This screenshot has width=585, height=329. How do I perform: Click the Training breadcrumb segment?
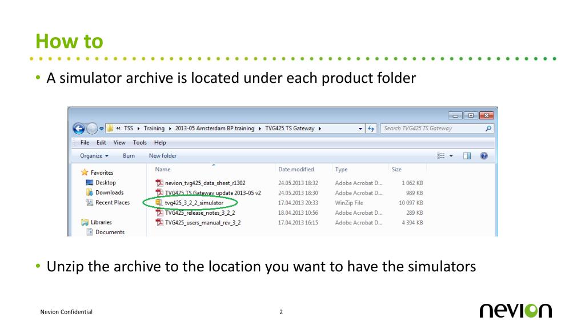[x=154, y=129]
